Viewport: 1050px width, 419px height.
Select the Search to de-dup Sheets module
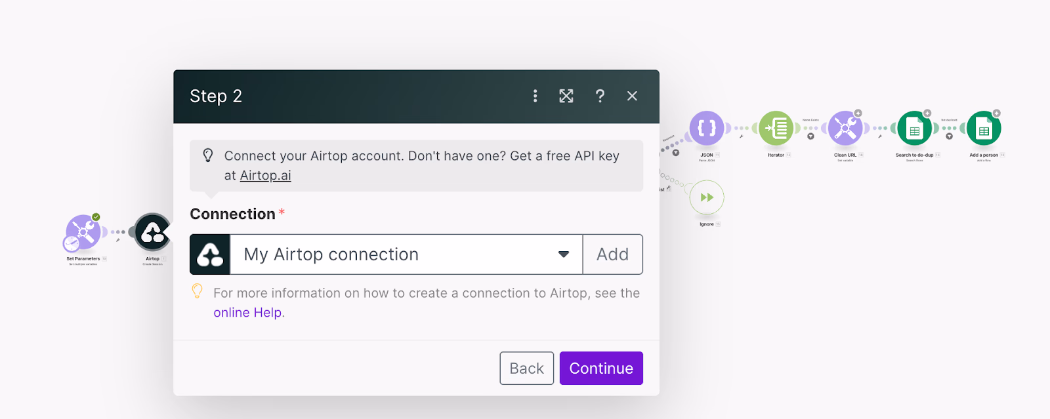click(914, 128)
